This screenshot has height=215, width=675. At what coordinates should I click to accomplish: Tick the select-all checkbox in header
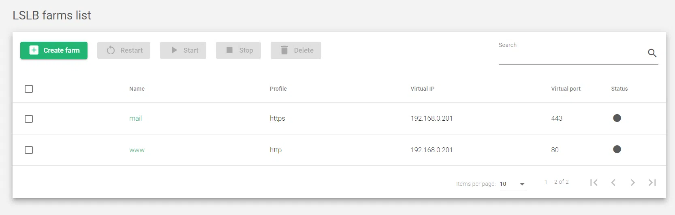tap(29, 89)
